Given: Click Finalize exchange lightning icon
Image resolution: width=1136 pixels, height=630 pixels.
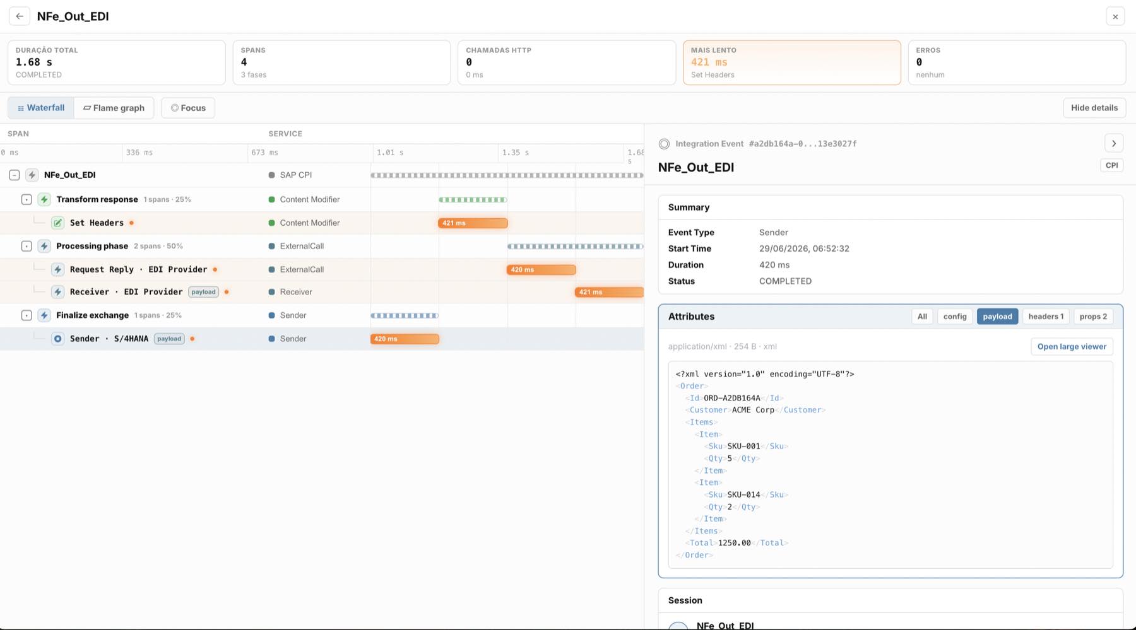Looking at the screenshot, I should pos(44,315).
